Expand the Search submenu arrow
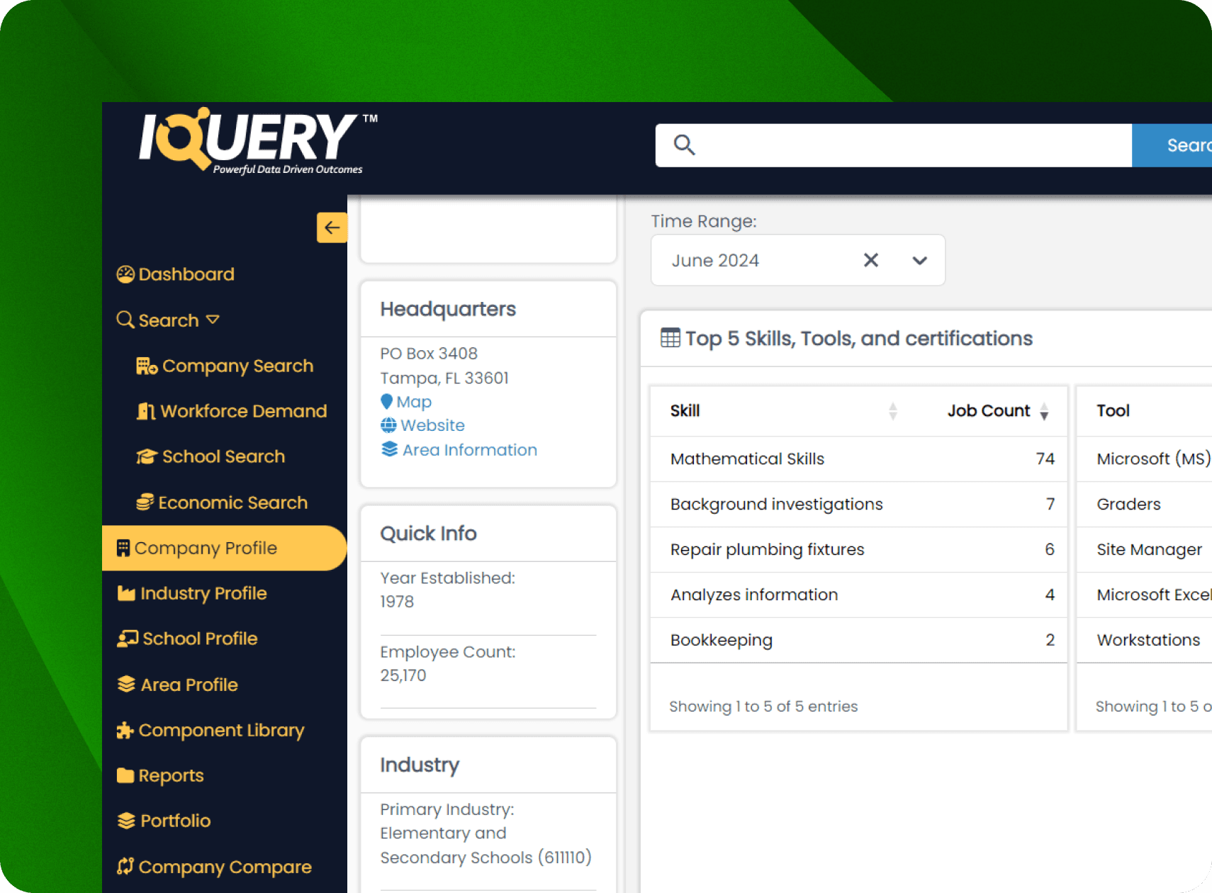Screen dimensions: 1212x893 (x=213, y=320)
